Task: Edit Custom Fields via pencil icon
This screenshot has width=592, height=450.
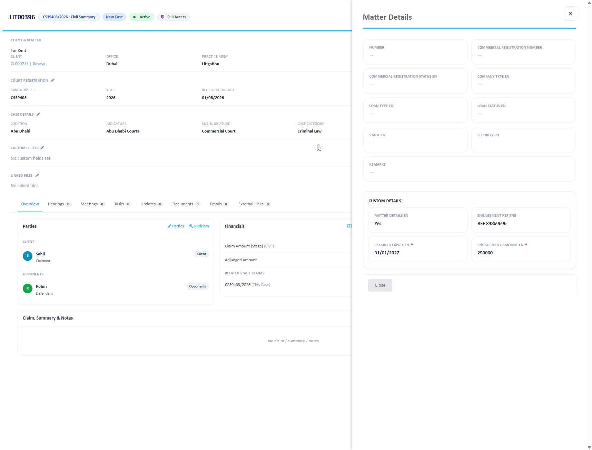Action: 42,148
